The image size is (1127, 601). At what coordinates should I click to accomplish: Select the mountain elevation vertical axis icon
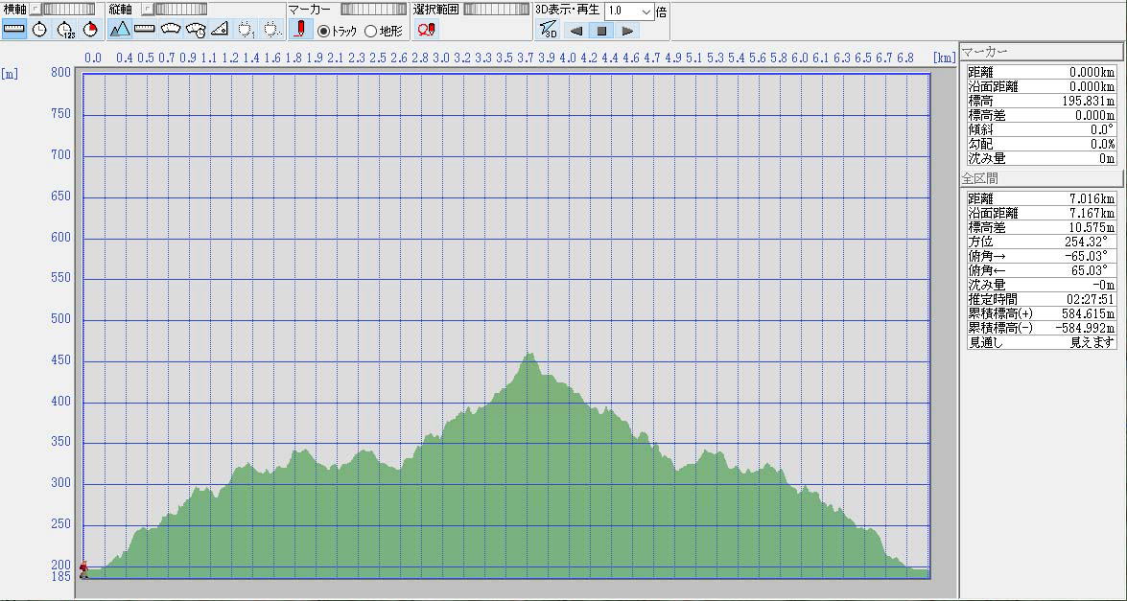point(120,29)
